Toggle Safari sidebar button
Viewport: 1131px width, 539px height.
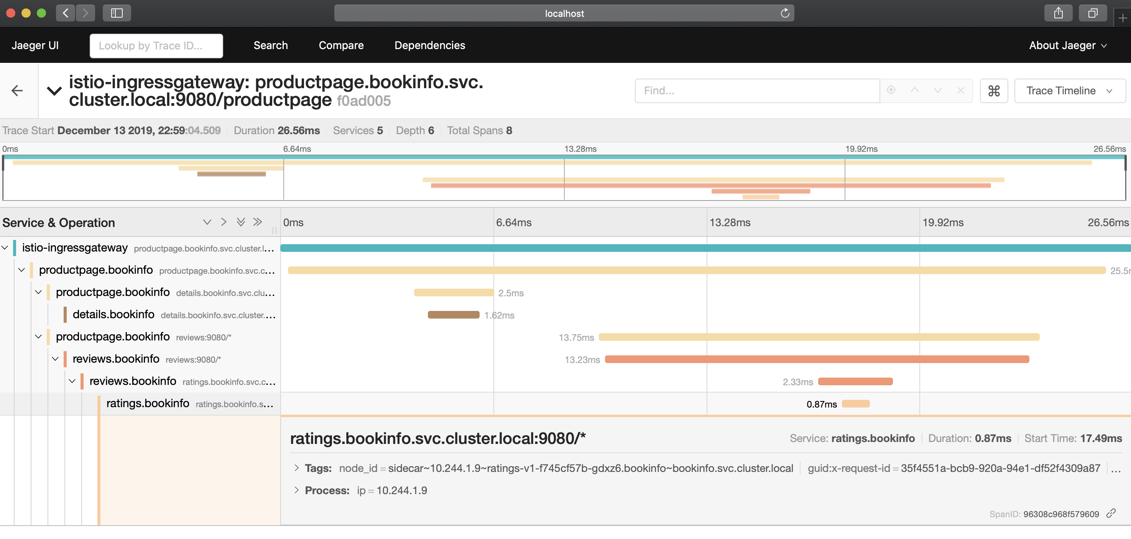point(117,13)
